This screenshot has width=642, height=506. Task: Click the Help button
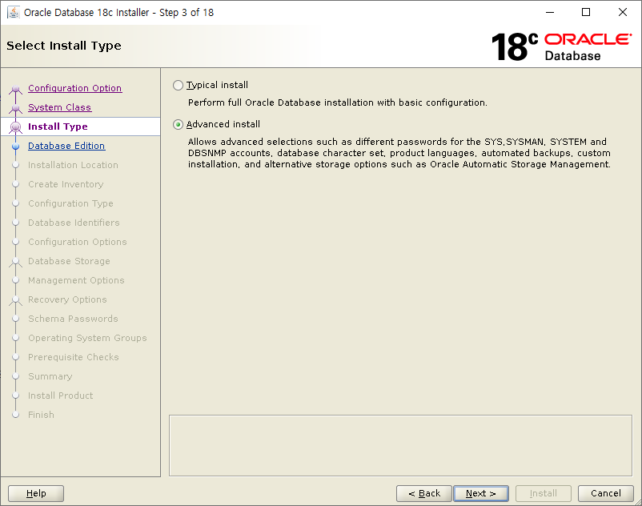coord(36,493)
